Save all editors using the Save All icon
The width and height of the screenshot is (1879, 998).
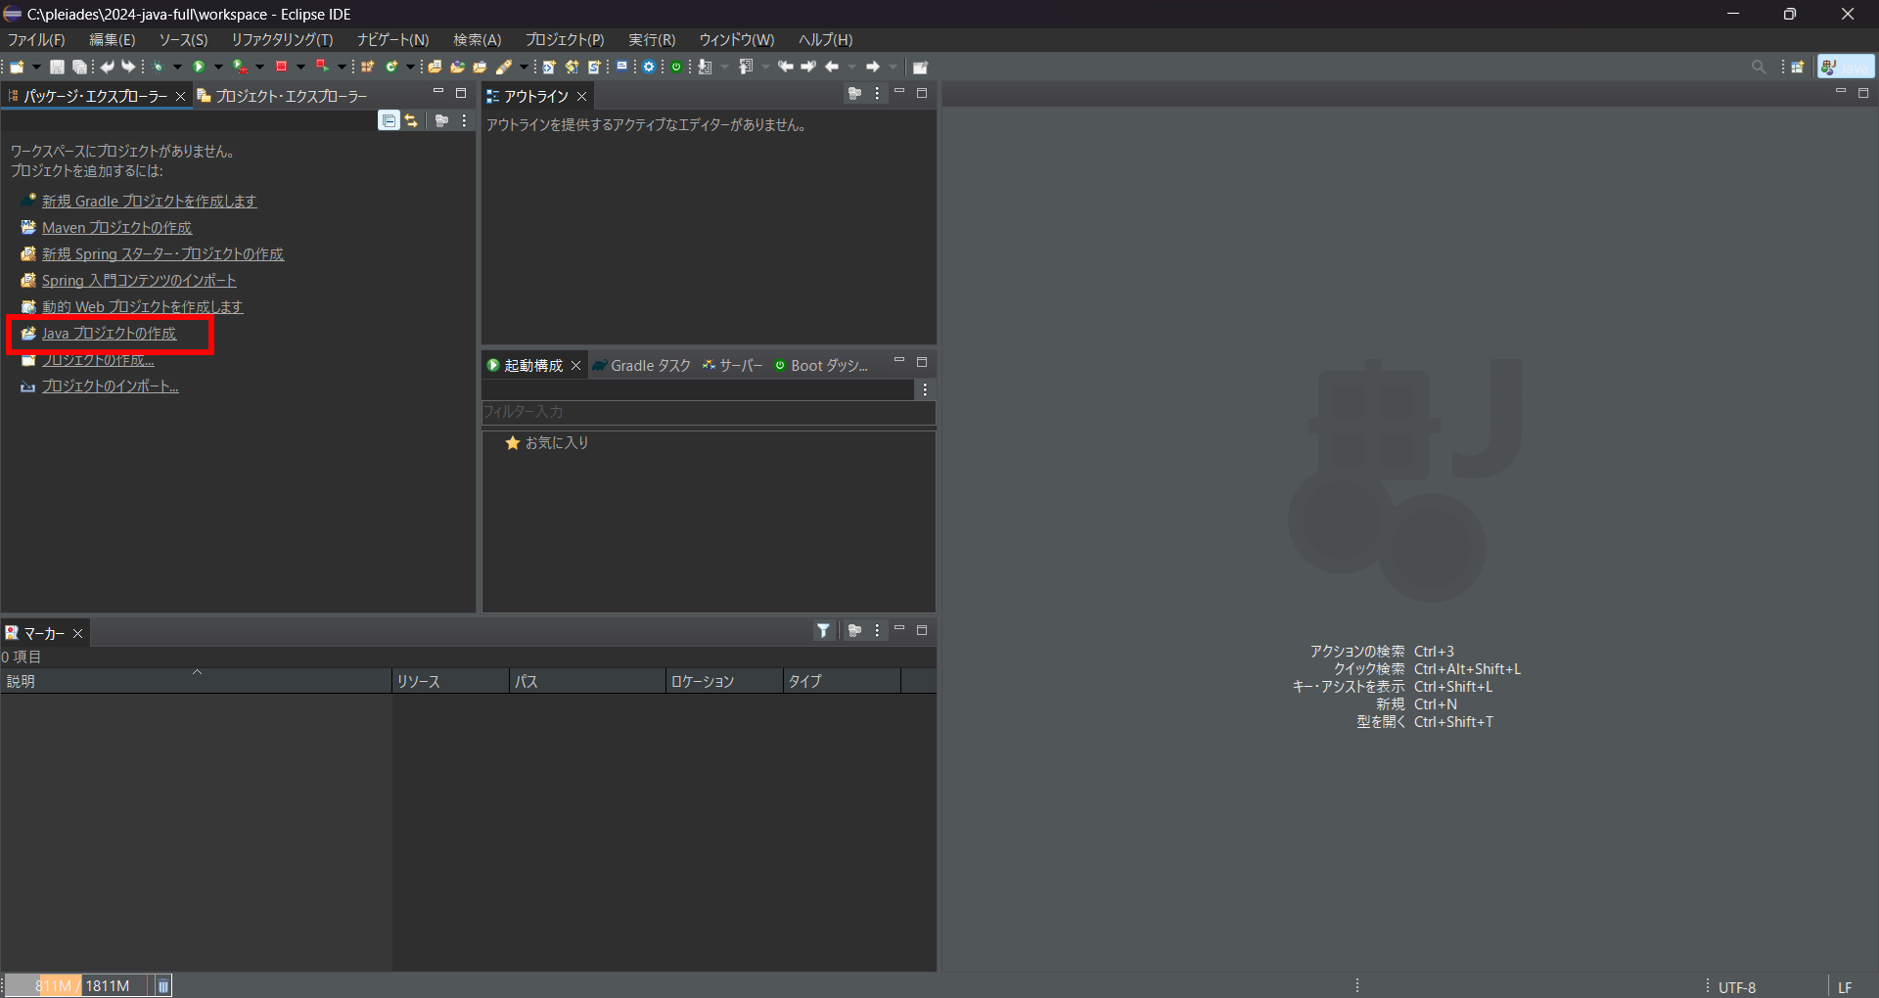point(79,67)
